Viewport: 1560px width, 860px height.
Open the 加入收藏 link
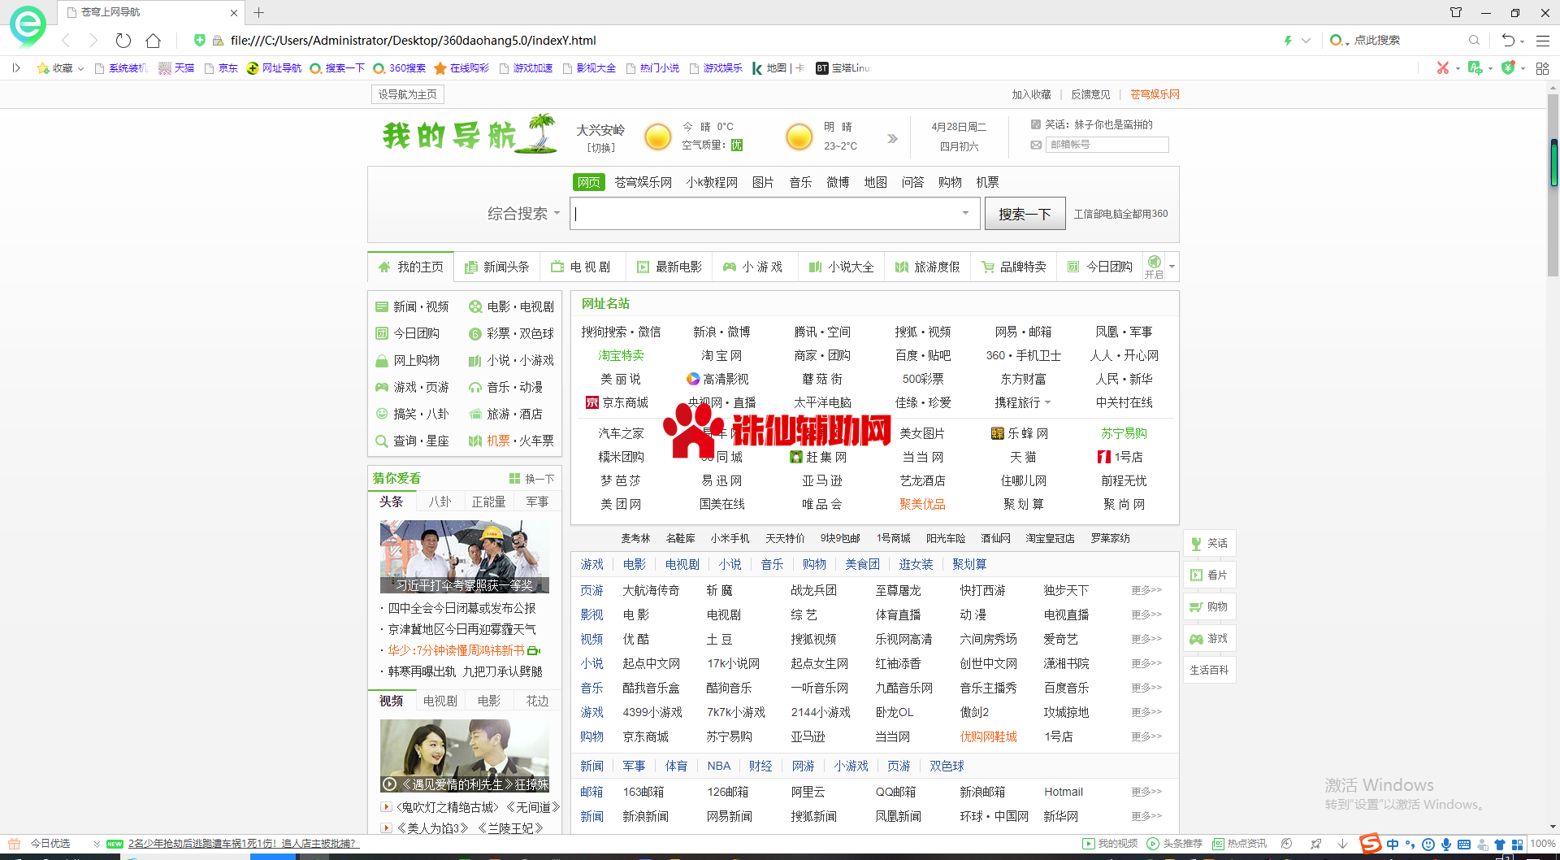pos(1031,94)
